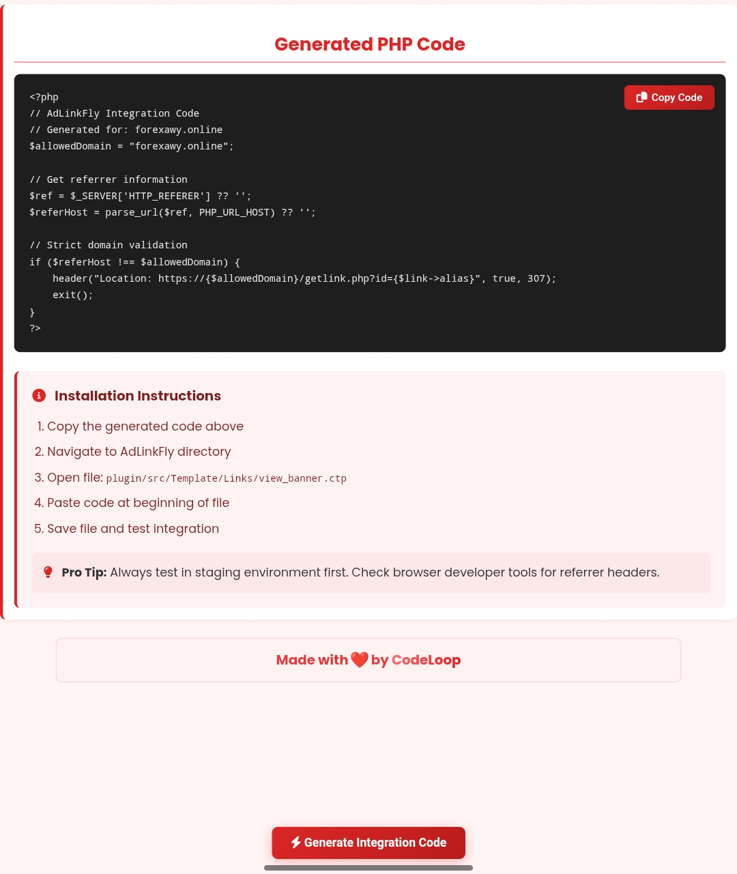Click the Generated PHP Code heading
This screenshot has width=737, height=874.
pos(370,44)
